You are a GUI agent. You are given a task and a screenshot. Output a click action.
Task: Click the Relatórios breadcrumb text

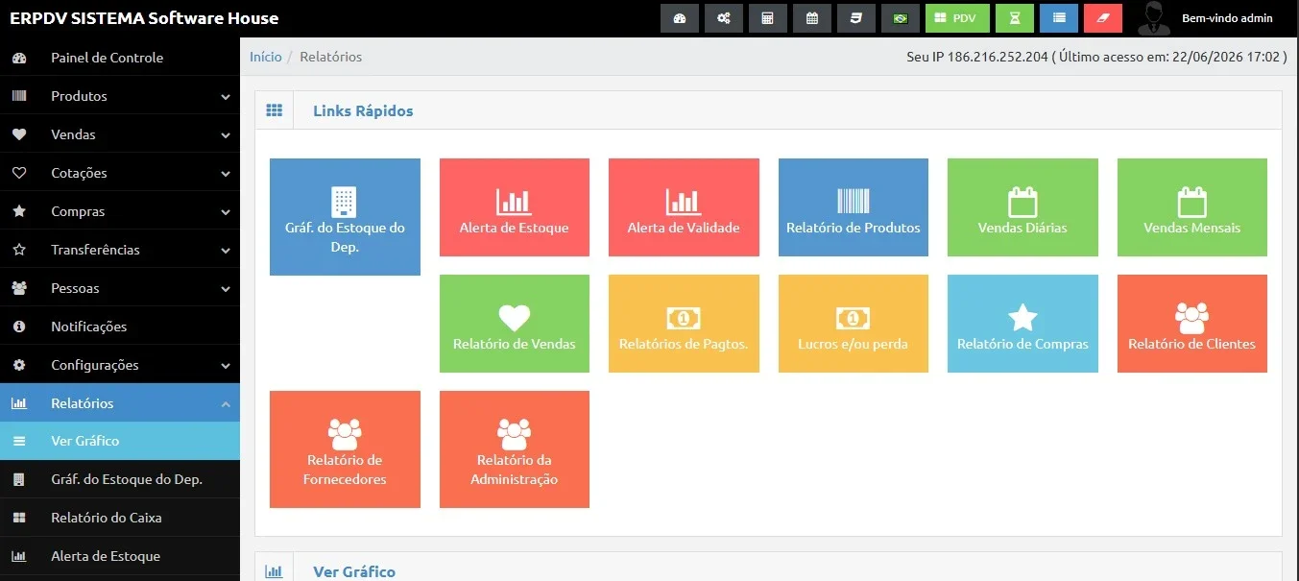coord(331,57)
